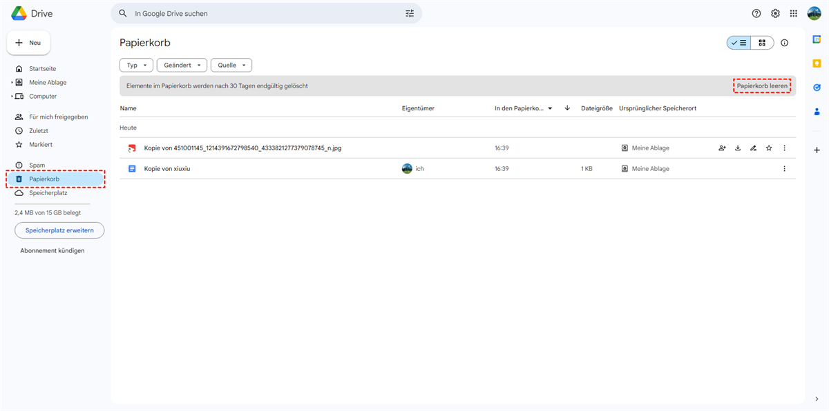The height and width of the screenshot is (411, 829).
Task: Open Google Keep in side panel
Action: (817, 63)
